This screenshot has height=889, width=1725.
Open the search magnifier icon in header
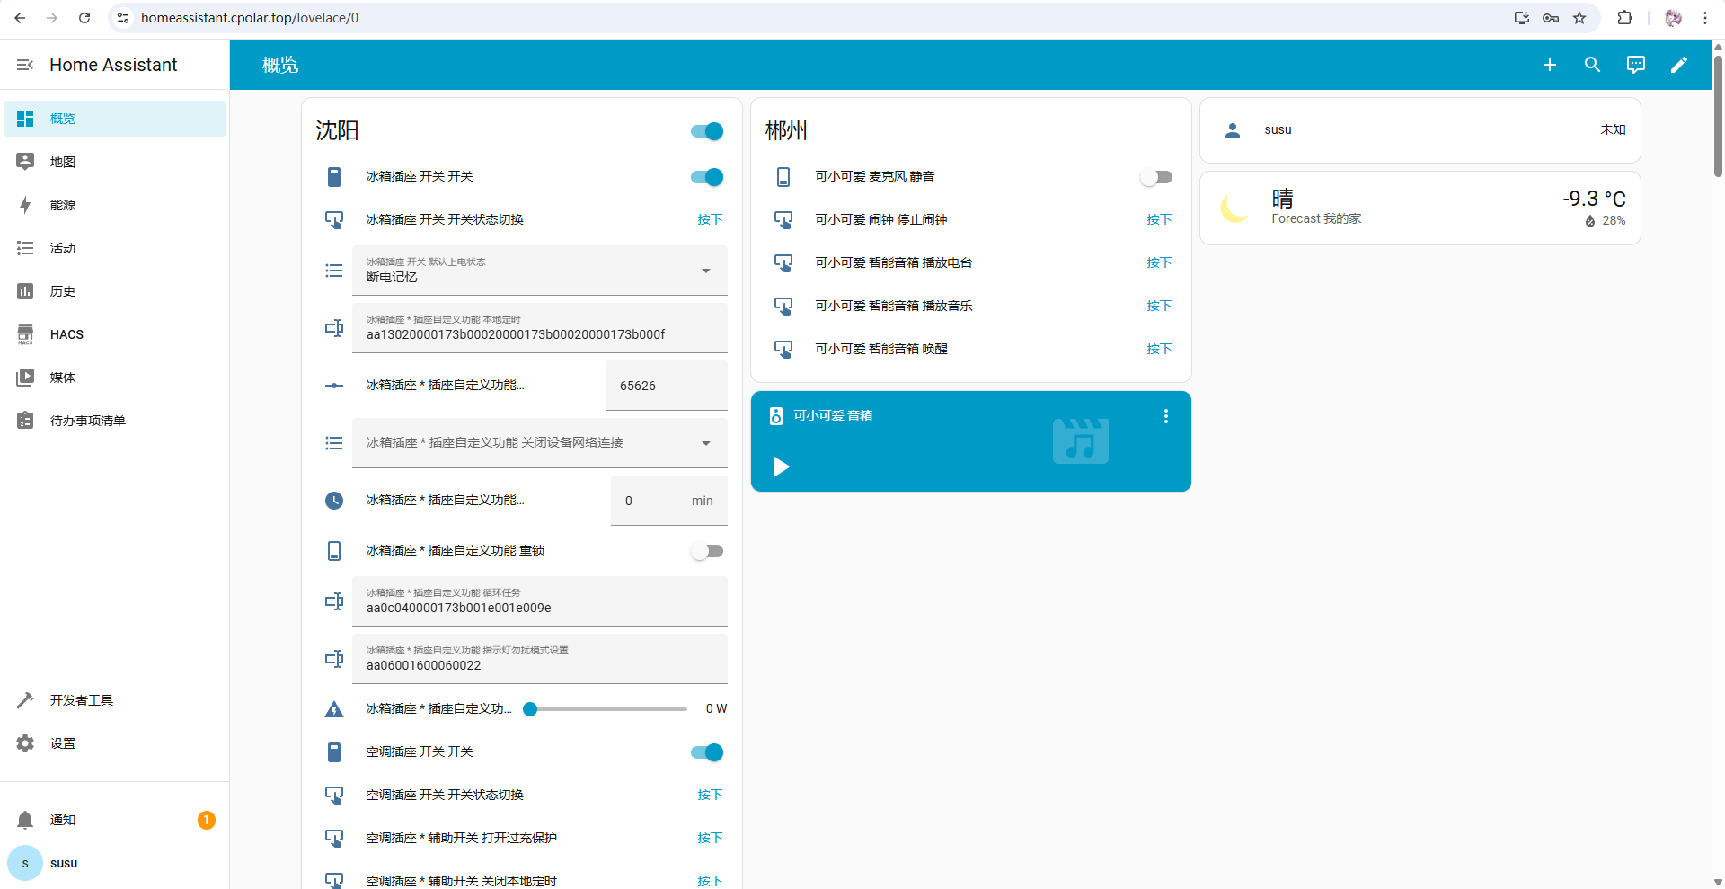click(1592, 65)
